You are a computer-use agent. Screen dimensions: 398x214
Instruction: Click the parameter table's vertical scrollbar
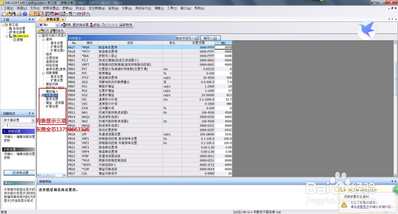(395, 109)
